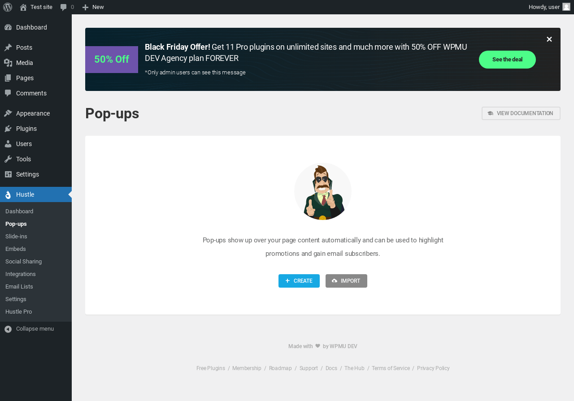Open Privacy Policy footer link
574x401 pixels.
coord(433,368)
